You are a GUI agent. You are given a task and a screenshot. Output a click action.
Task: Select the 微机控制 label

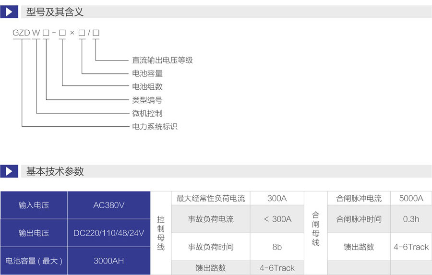pyautogui.click(x=147, y=113)
